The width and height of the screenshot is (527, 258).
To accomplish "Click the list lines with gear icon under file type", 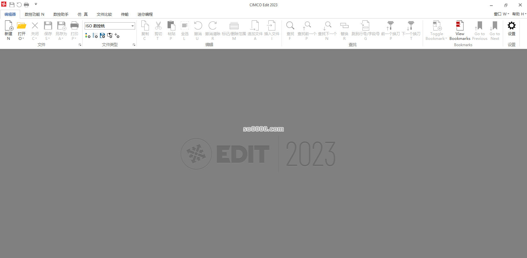I will click(x=95, y=36).
